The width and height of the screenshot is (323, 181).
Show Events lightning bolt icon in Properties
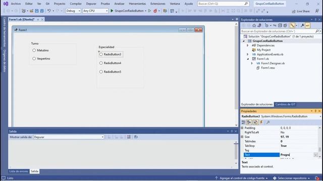coord(261,122)
